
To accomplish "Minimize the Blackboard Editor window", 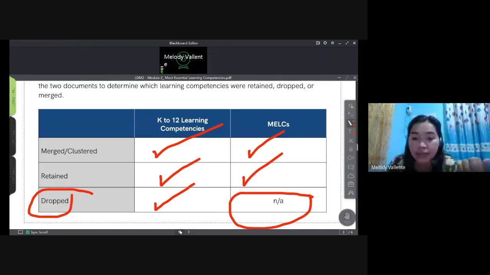I will point(340,43).
